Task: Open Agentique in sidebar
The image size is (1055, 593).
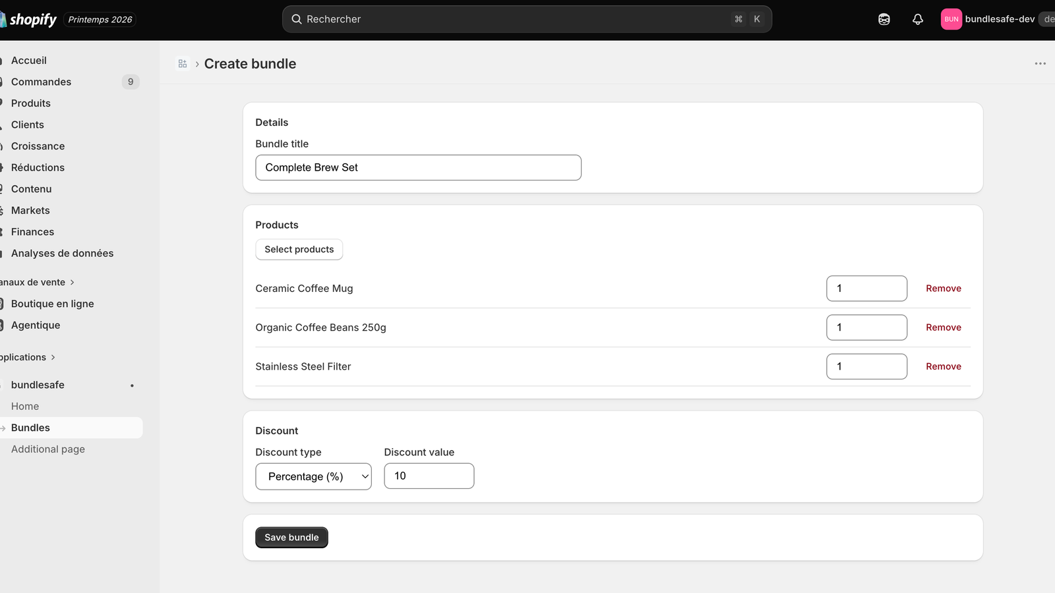Action: 36,325
